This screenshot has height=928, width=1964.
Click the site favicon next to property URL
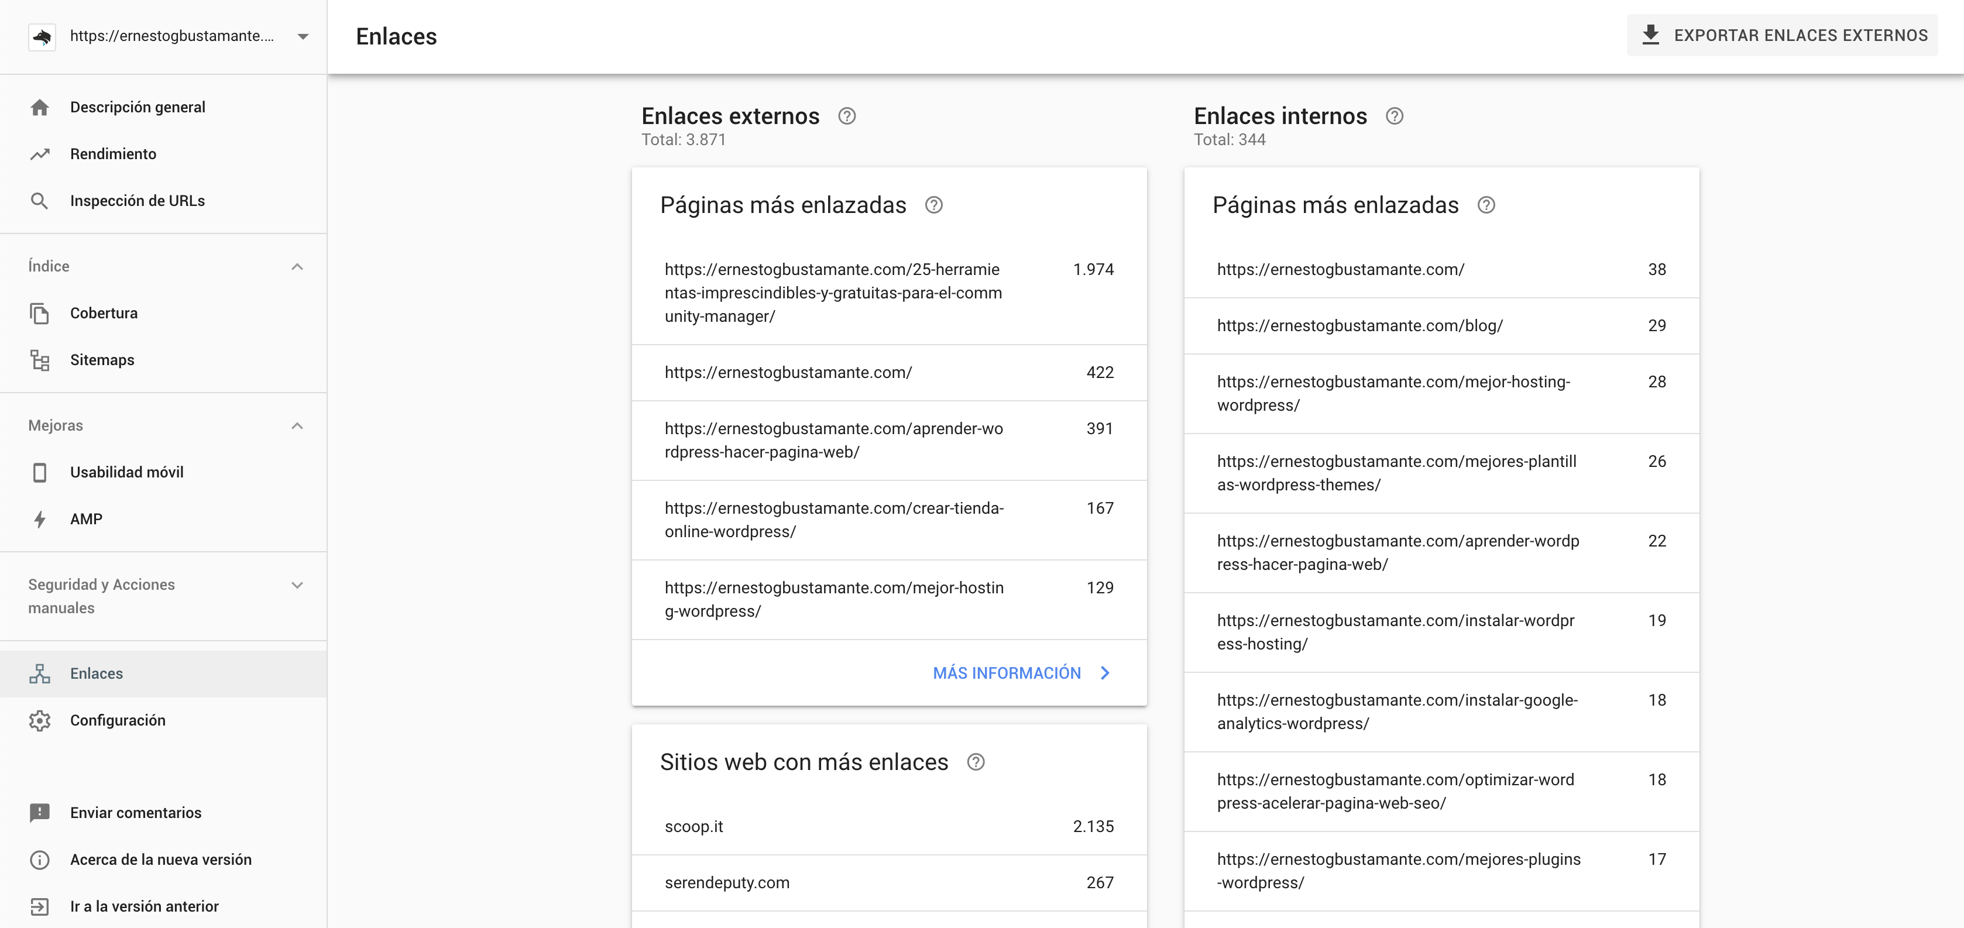(x=42, y=37)
